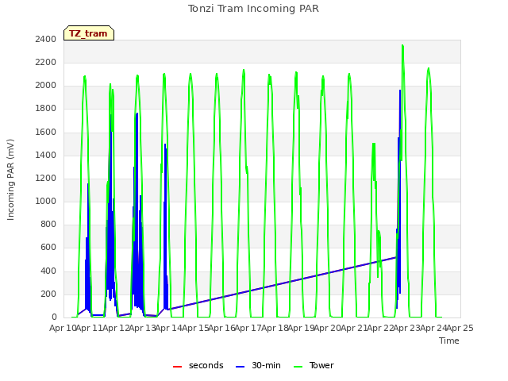
Task: Click the 2200 y-axis tick label
Action: pos(46,62)
